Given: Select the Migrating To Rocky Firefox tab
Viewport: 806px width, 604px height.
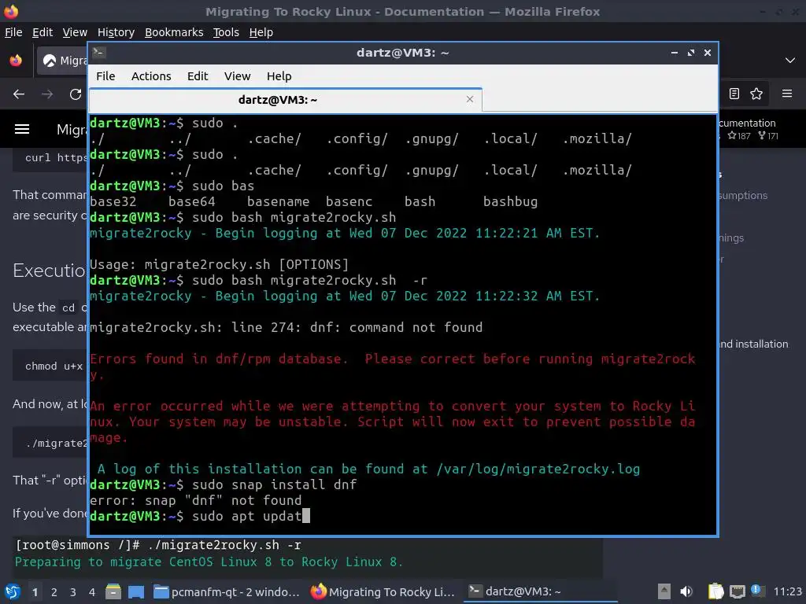Looking at the screenshot, I should click(x=62, y=61).
